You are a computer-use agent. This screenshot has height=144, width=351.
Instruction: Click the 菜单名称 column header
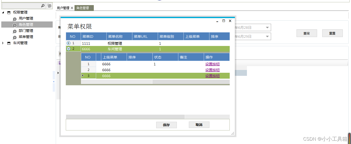[x=119, y=37]
